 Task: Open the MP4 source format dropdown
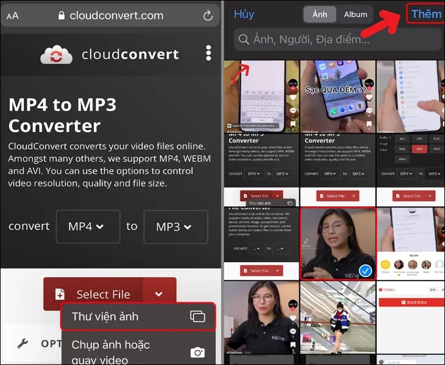[88, 226]
